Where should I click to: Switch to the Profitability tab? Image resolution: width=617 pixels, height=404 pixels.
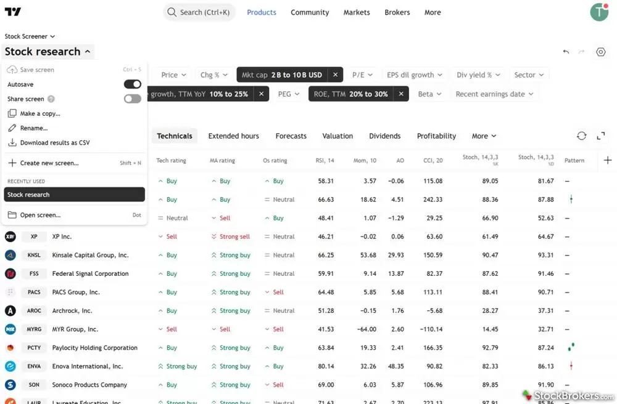(x=436, y=136)
